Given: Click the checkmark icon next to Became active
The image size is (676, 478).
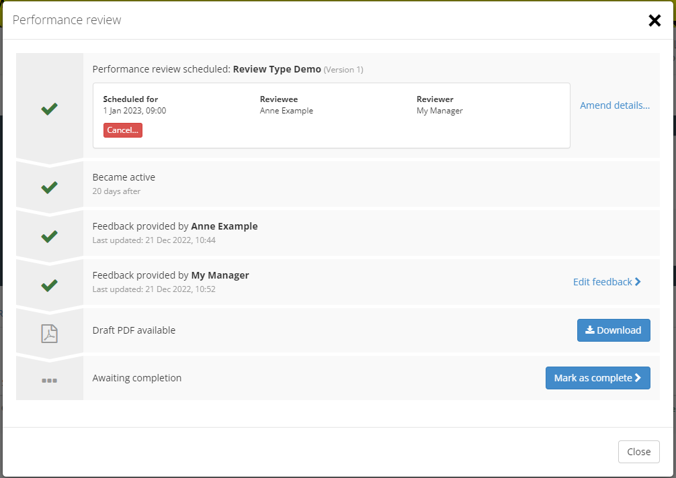Looking at the screenshot, I should click(49, 188).
